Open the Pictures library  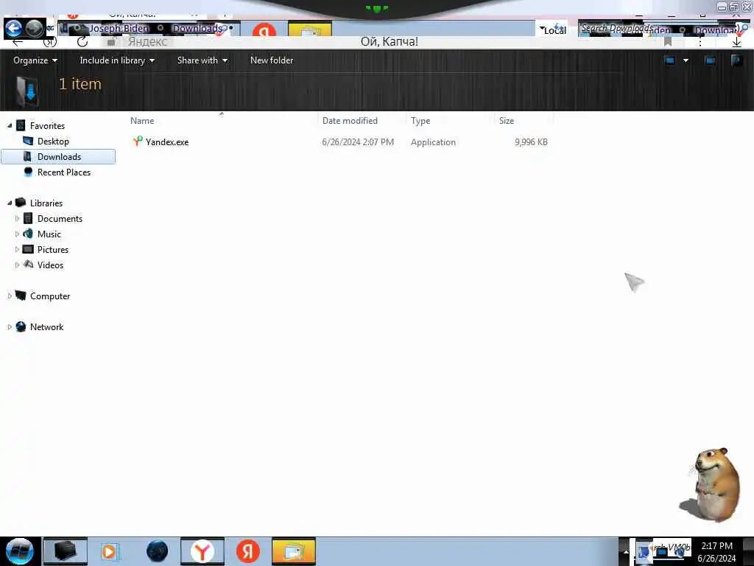pos(53,250)
